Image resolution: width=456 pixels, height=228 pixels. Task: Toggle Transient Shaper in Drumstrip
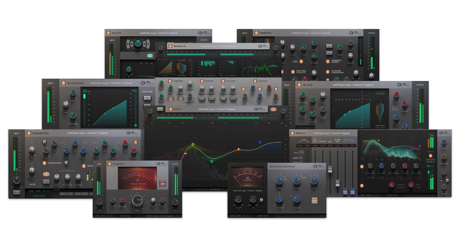[x=328, y=61]
